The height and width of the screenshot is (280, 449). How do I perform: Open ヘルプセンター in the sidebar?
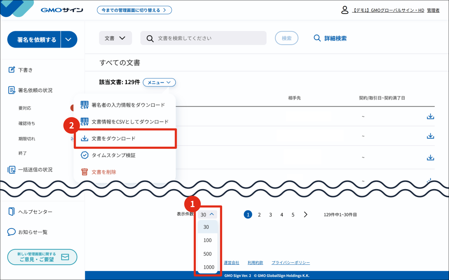click(x=35, y=212)
